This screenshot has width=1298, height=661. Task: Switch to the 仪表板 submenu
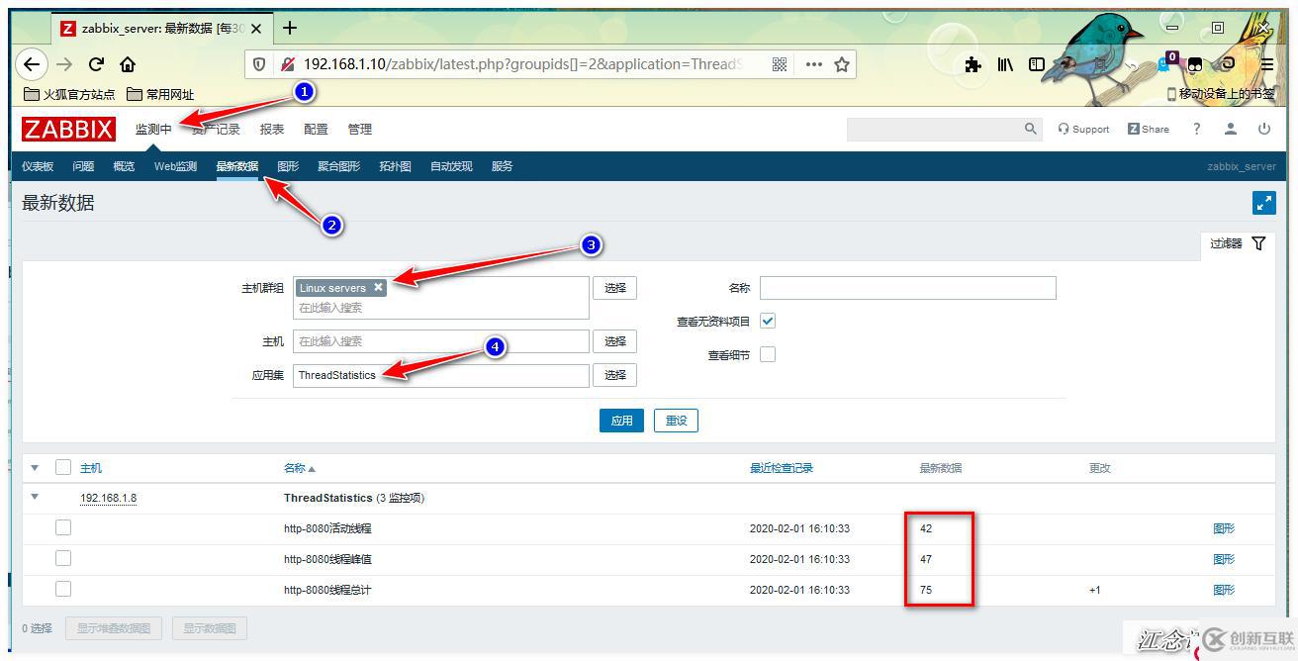pyautogui.click(x=38, y=166)
